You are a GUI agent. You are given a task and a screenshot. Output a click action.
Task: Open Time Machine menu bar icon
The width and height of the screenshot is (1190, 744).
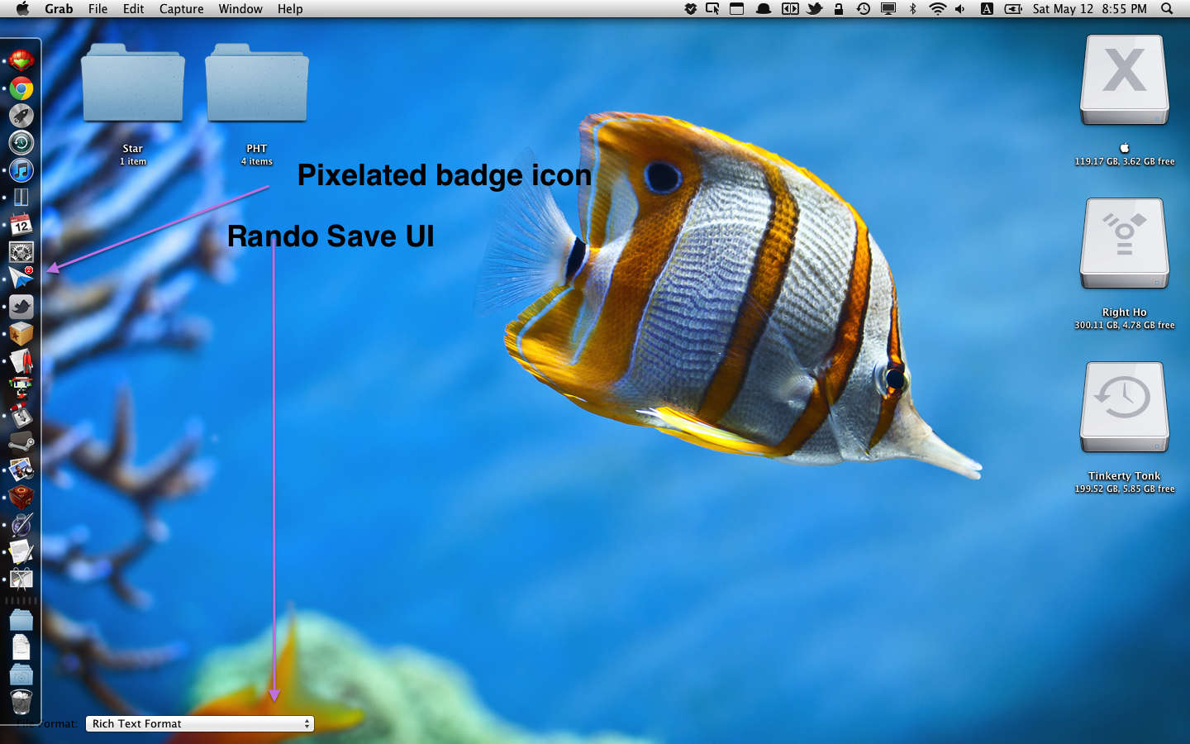point(864,9)
